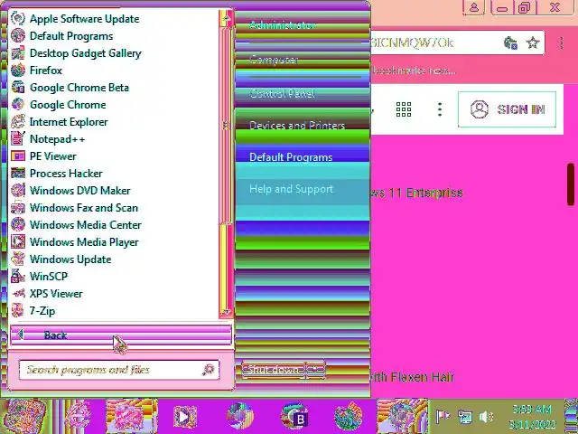Open Windows Update
This screenshot has height=434, width=578.
[61, 259]
